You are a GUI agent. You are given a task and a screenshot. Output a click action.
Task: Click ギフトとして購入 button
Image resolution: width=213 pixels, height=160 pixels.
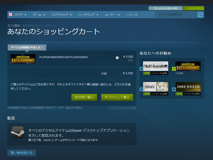pos(117,97)
